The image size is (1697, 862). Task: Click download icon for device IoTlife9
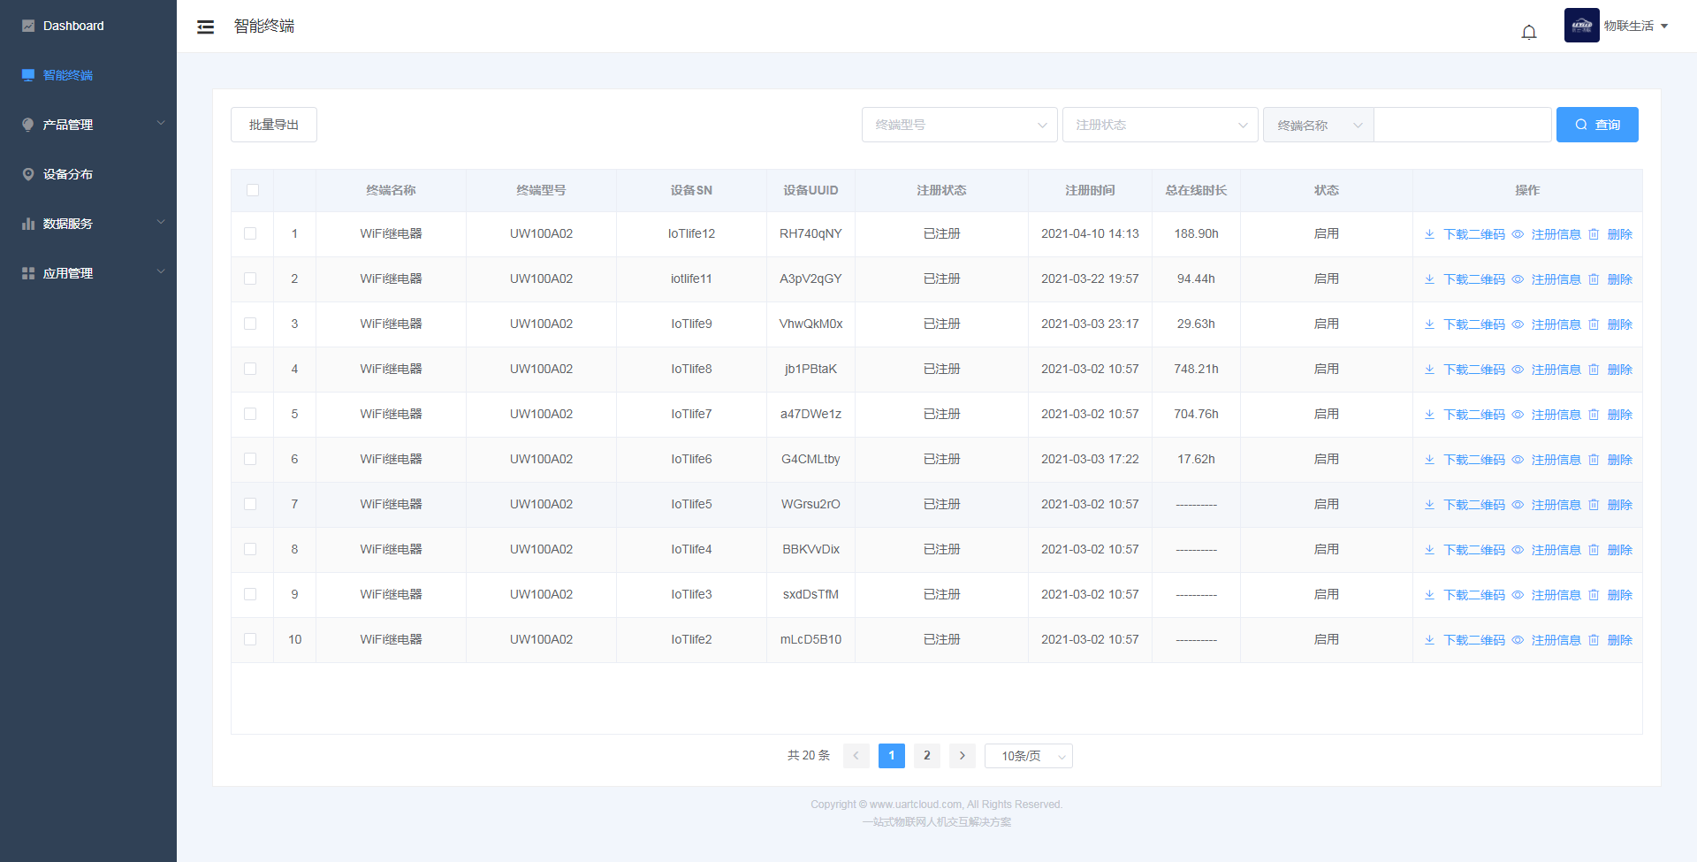[x=1429, y=324]
